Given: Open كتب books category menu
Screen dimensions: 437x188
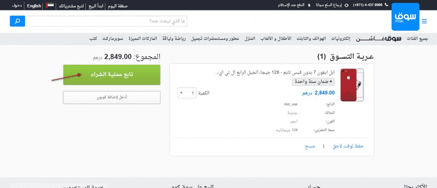Looking at the screenshot, I should coord(93,39).
